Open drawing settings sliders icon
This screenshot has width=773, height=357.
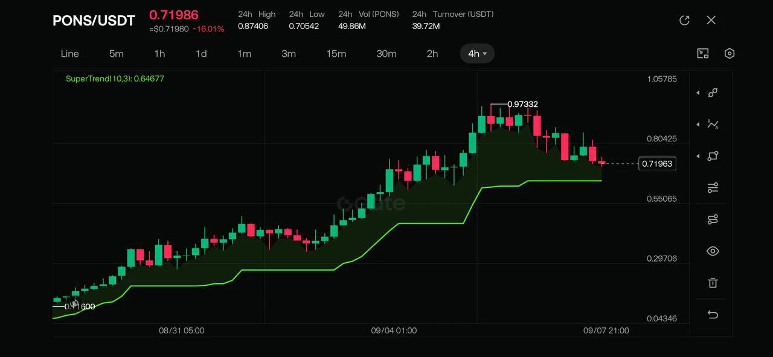[x=713, y=188]
